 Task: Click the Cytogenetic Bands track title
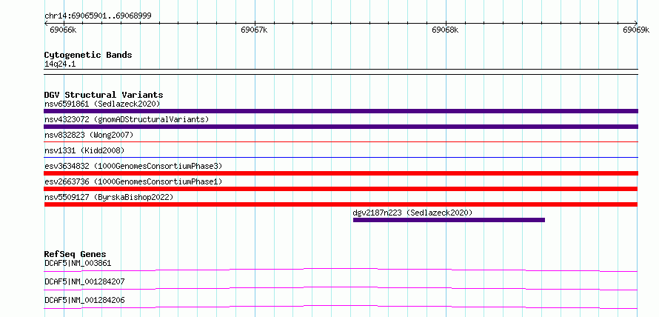[x=88, y=55]
